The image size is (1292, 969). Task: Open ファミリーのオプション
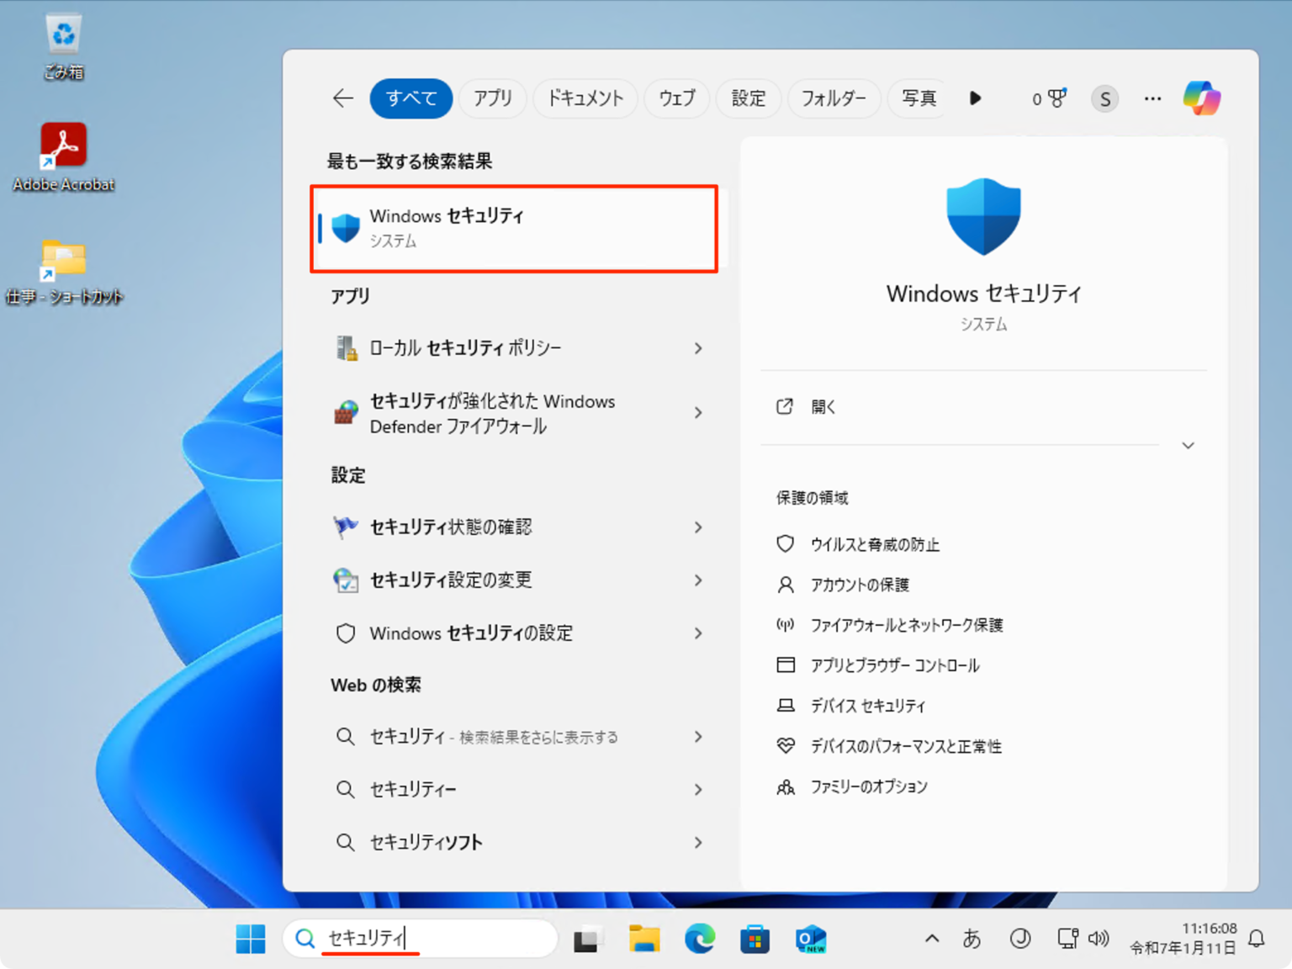click(x=868, y=786)
